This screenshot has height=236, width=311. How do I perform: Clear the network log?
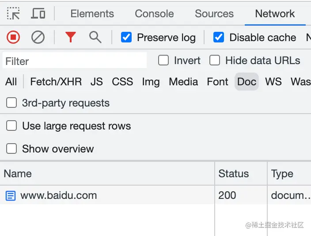pyautogui.click(x=38, y=38)
